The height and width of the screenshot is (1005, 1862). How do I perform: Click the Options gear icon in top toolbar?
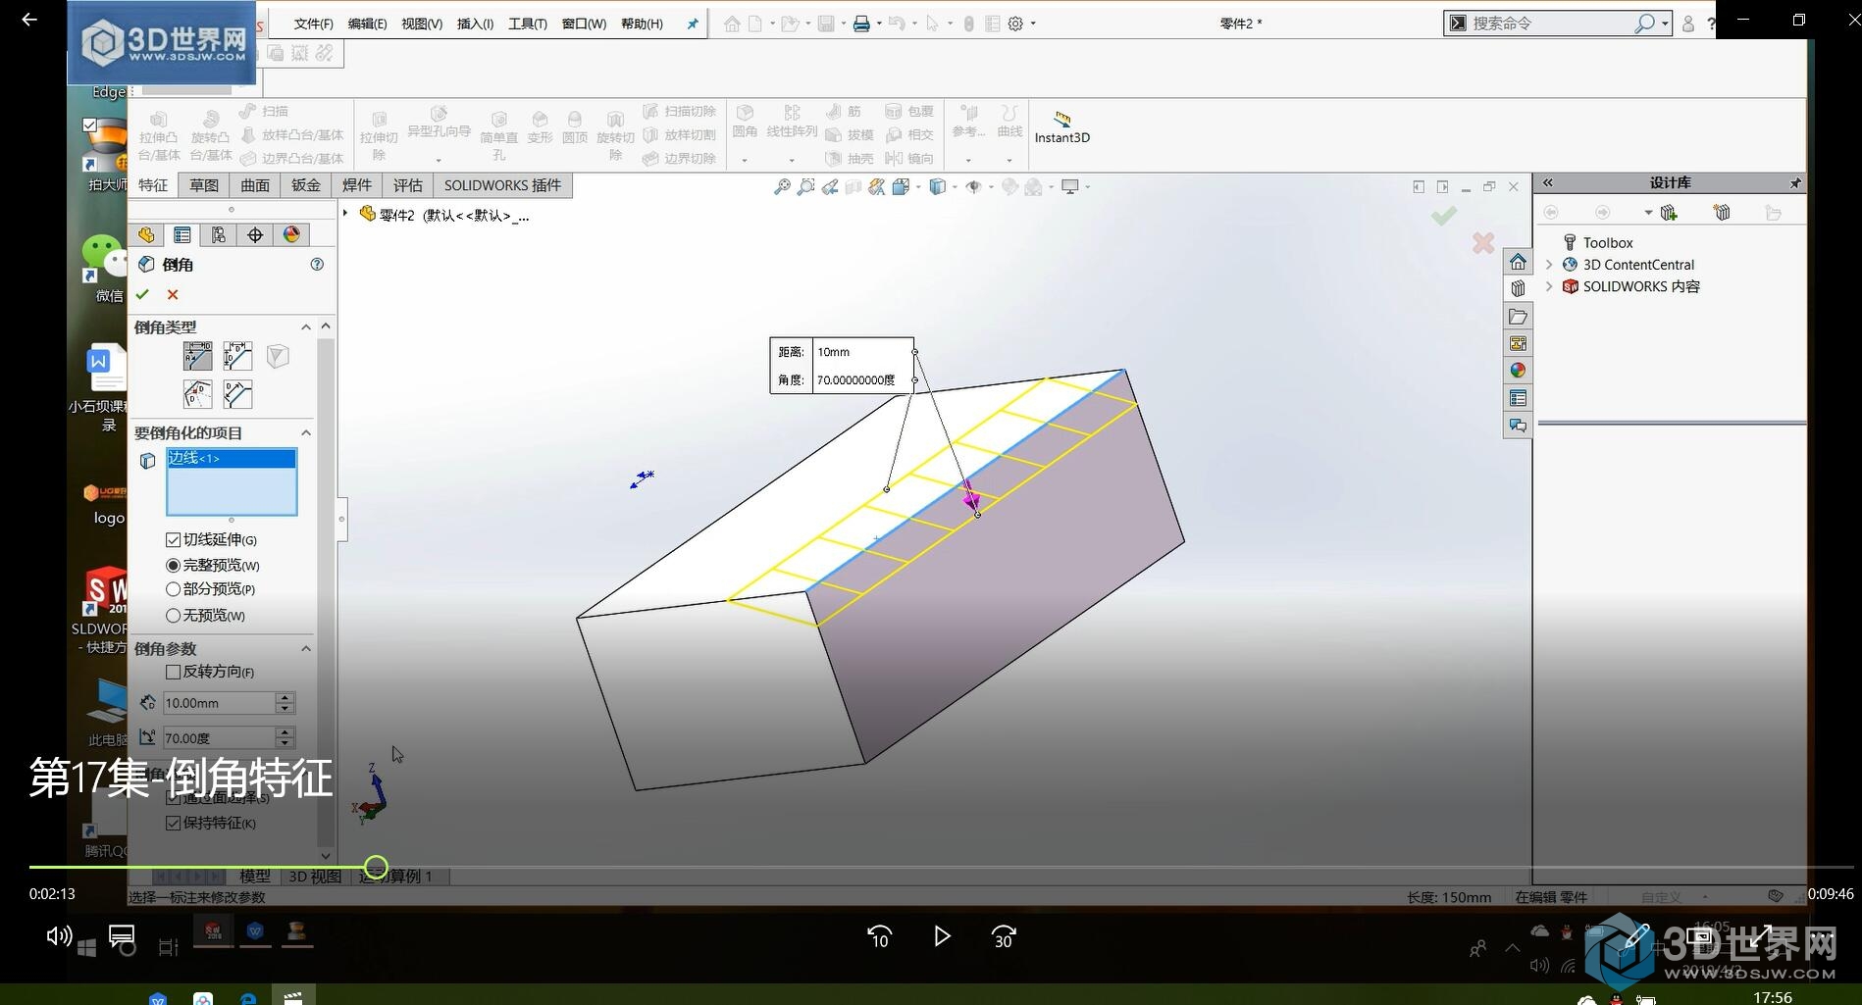click(1015, 24)
